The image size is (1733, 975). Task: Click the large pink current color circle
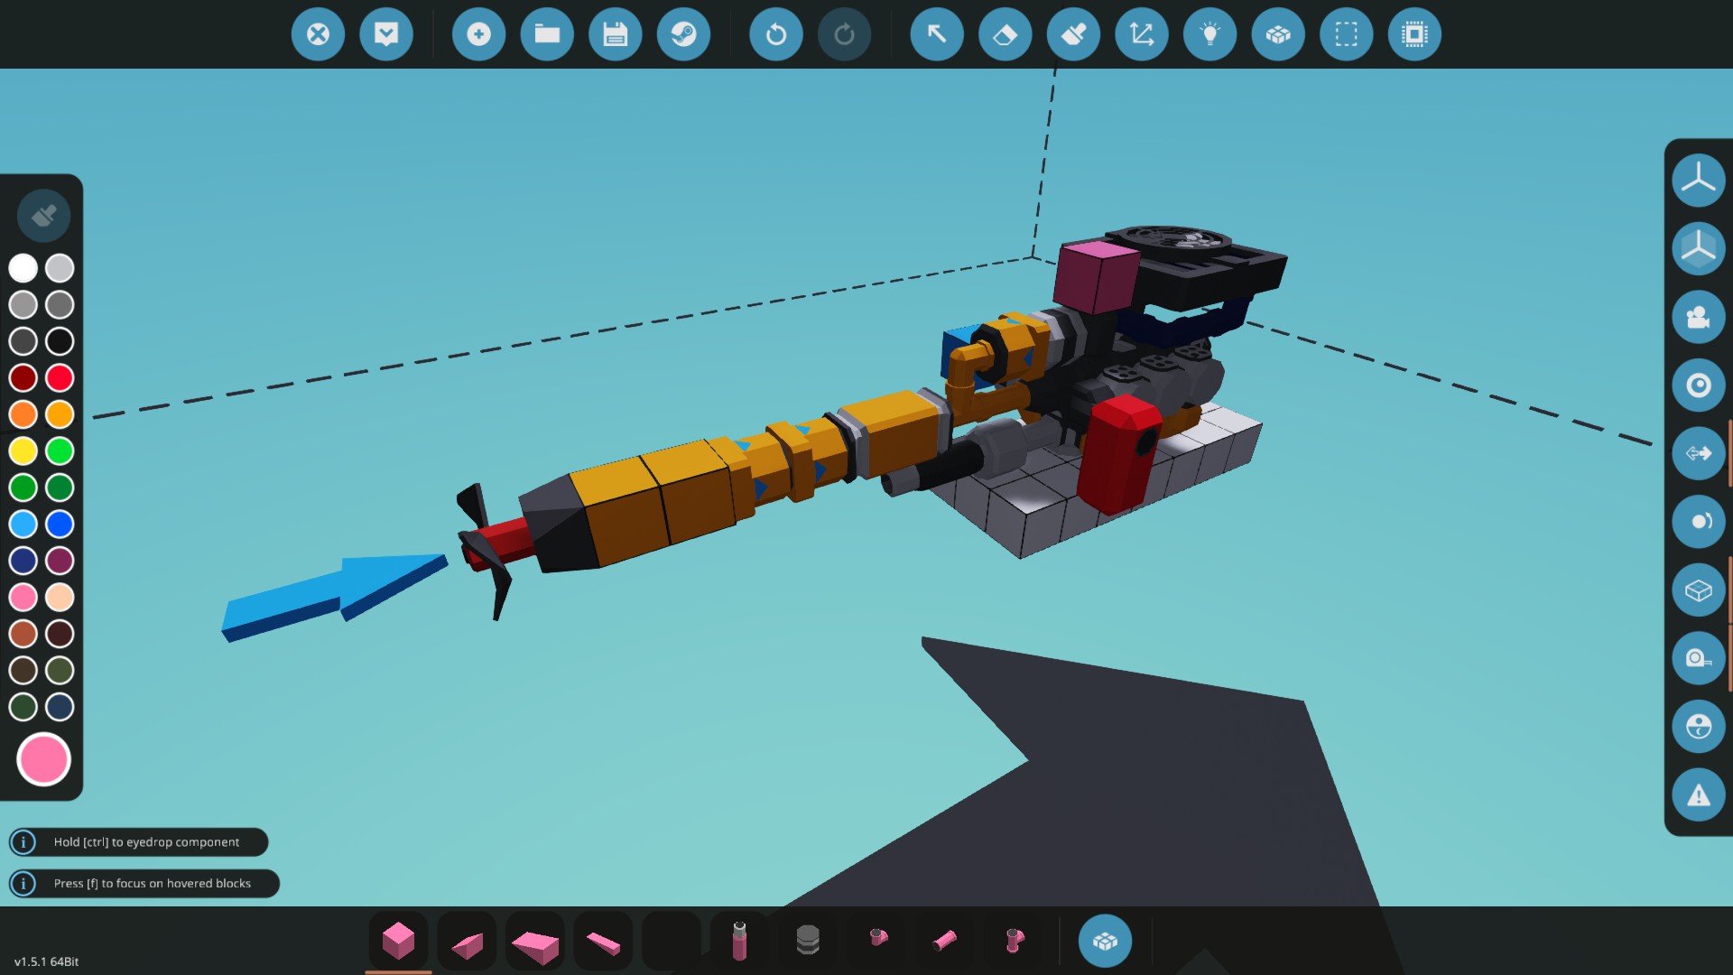[x=43, y=759]
